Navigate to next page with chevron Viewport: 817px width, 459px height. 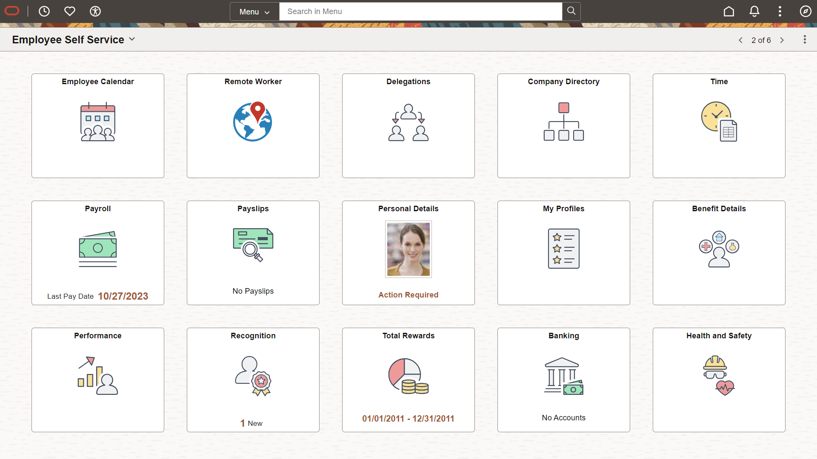tap(782, 40)
